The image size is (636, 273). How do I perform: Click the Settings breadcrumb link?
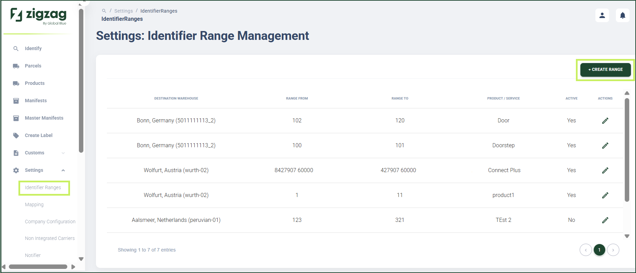pyautogui.click(x=123, y=11)
